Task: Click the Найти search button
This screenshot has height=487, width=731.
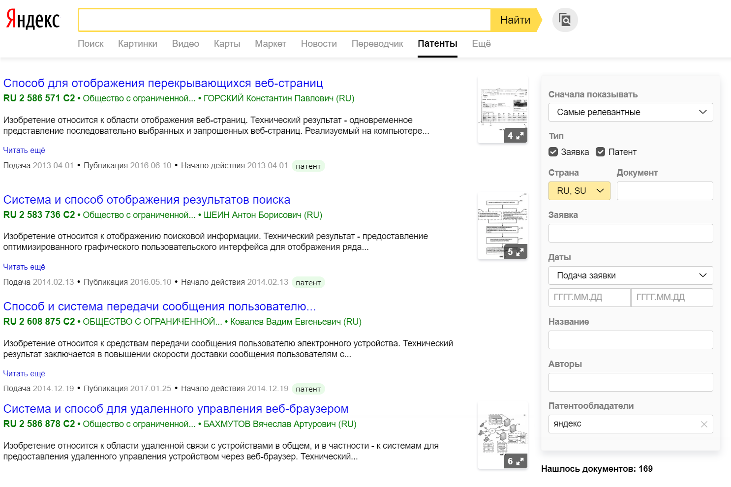Action: pyautogui.click(x=516, y=20)
